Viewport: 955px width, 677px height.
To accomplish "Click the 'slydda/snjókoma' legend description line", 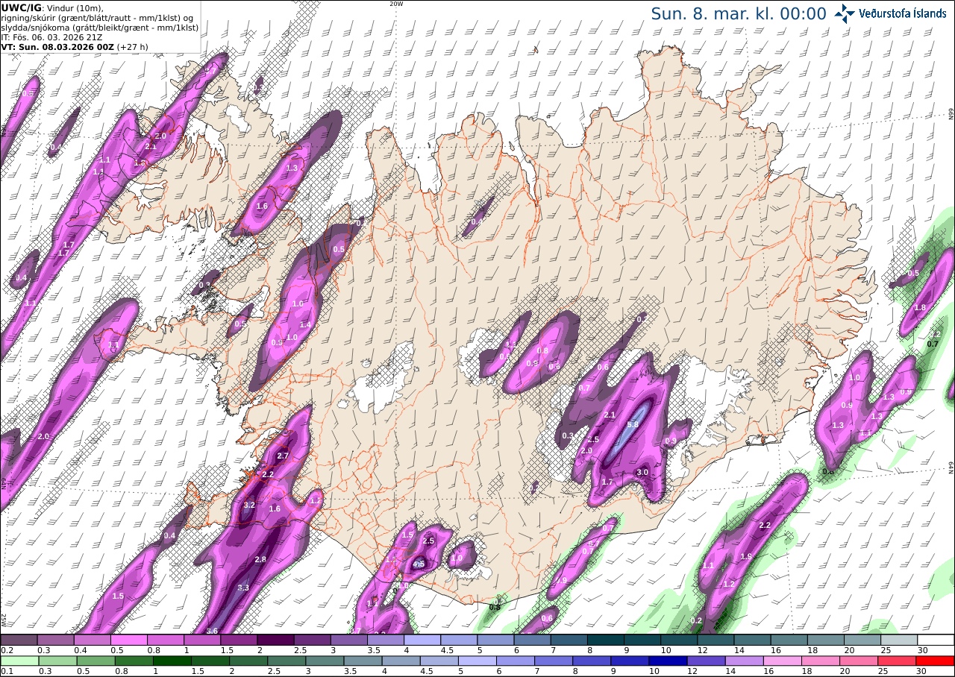I will point(99,28).
